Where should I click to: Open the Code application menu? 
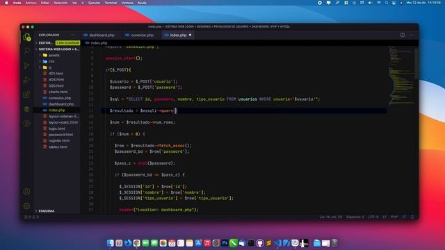pos(17,3)
